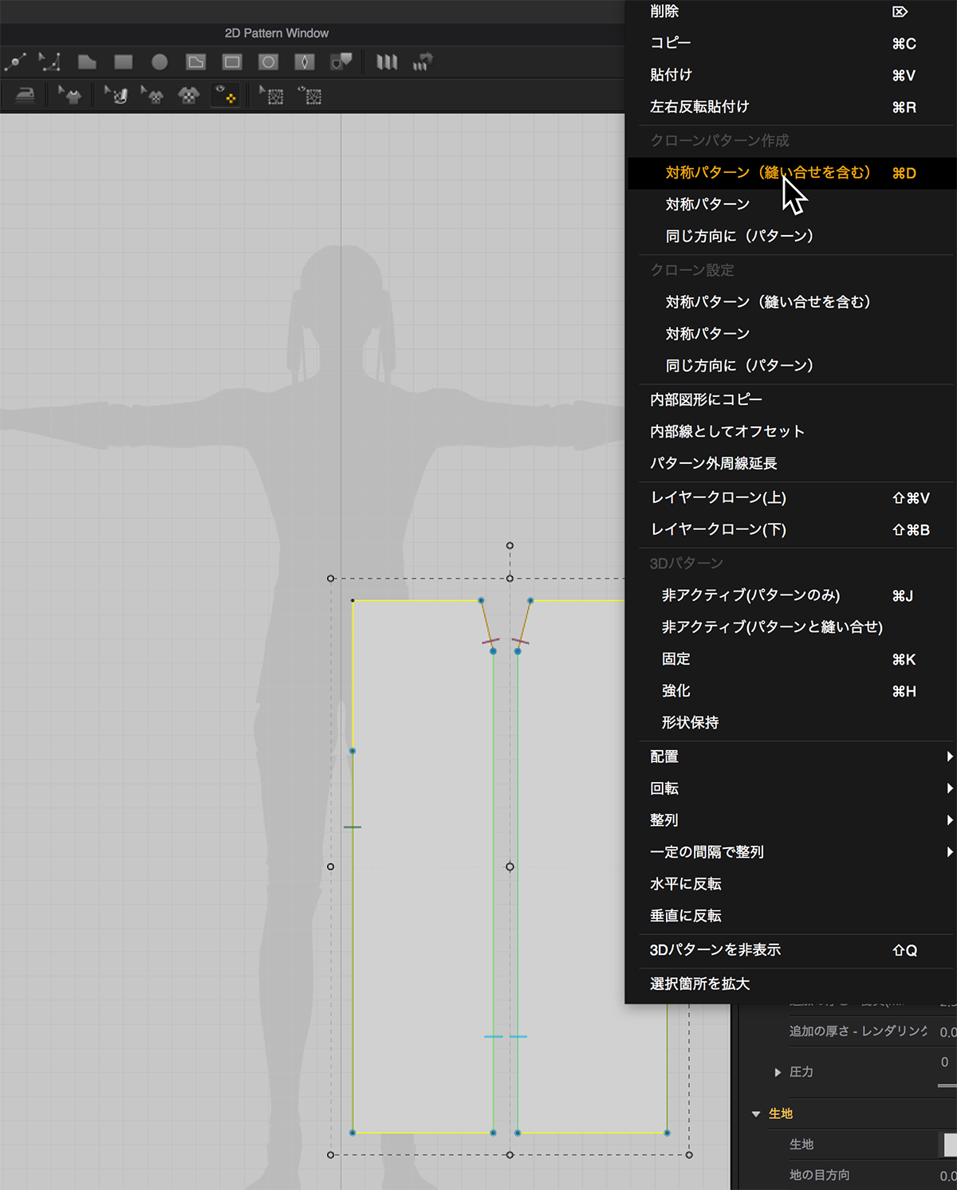Select the Polygon pattern tool
This screenshot has width=957, height=1190.
pos(87,62)
